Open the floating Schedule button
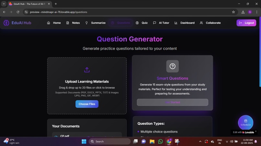The image size is (261, 146). tap(245, 122)
